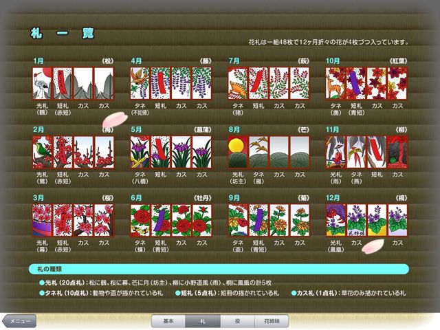Open the 役 tab
Viewport: 440px width, 330px height.
[237, 321]
